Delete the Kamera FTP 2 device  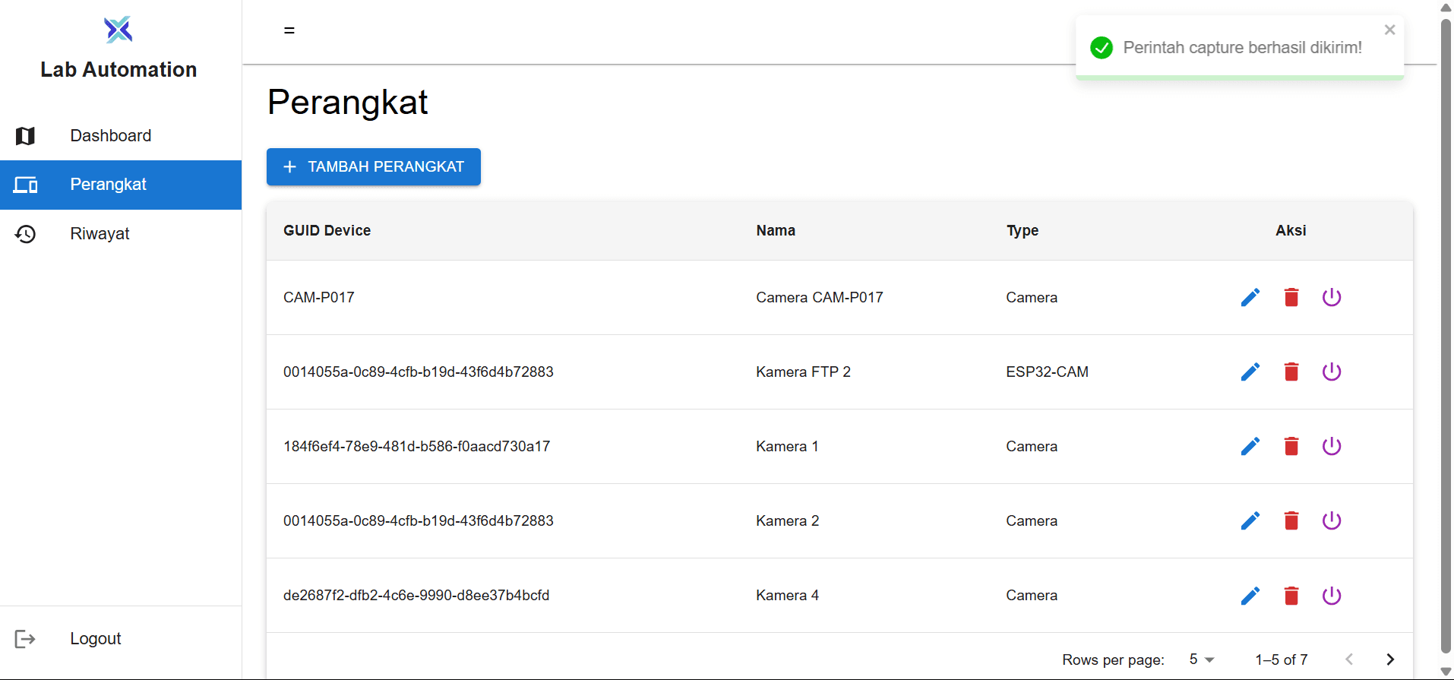click(1291, 372)
